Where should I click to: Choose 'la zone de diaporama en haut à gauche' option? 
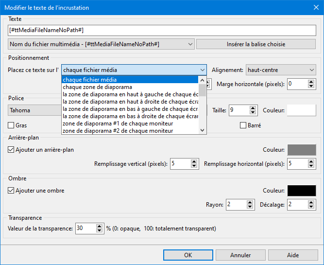click(x=130, y=94)
